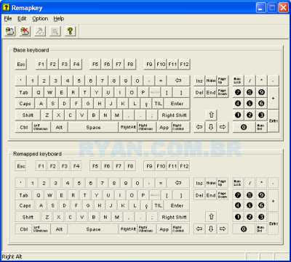Screen dimensions: 291x262
Task: Select the left arrow key on Base keyboard
Action: [199, 127]
